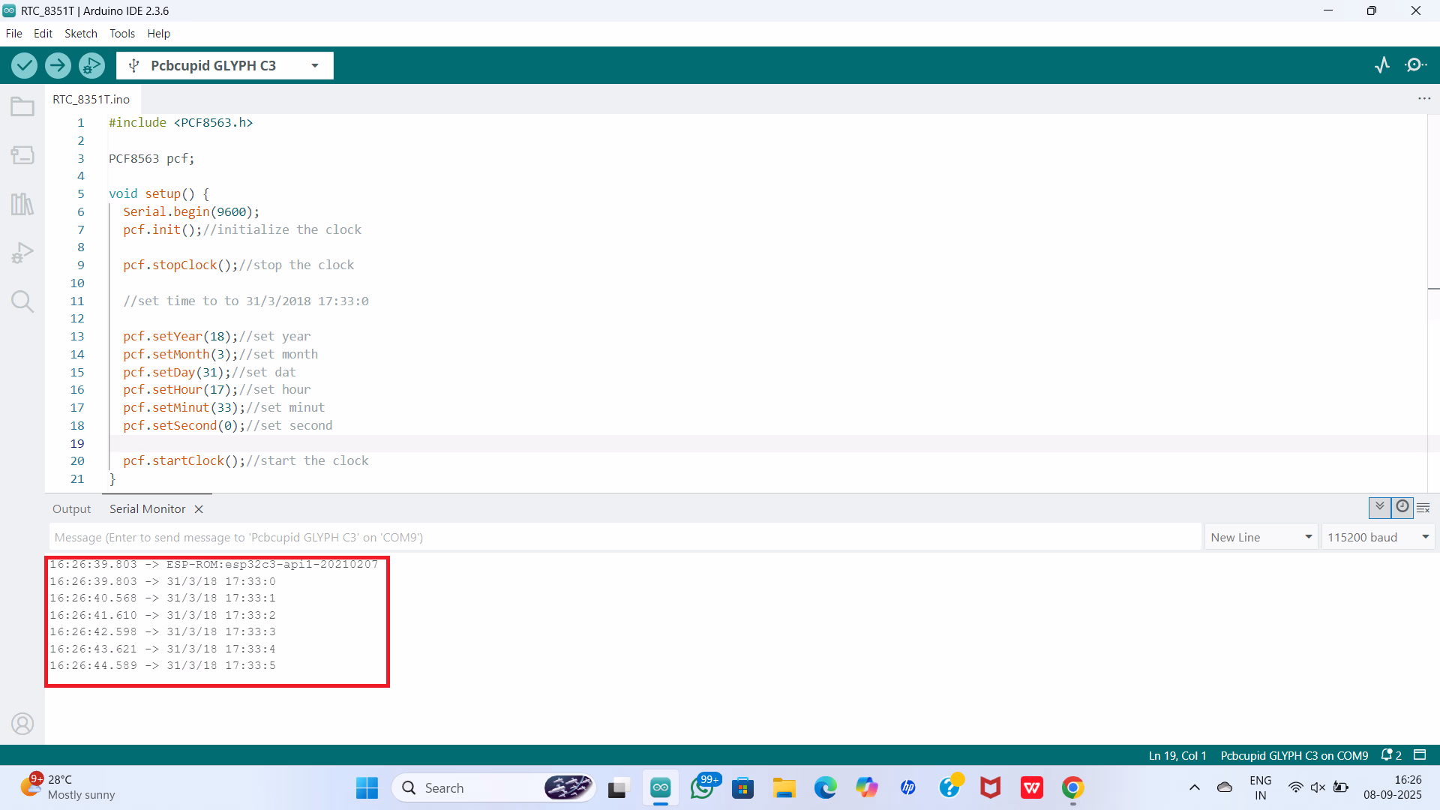Open the Chrome icon in taskbar
Image resolution: width=1440 pixels, height=810 pixels.
click(1072, 788)
